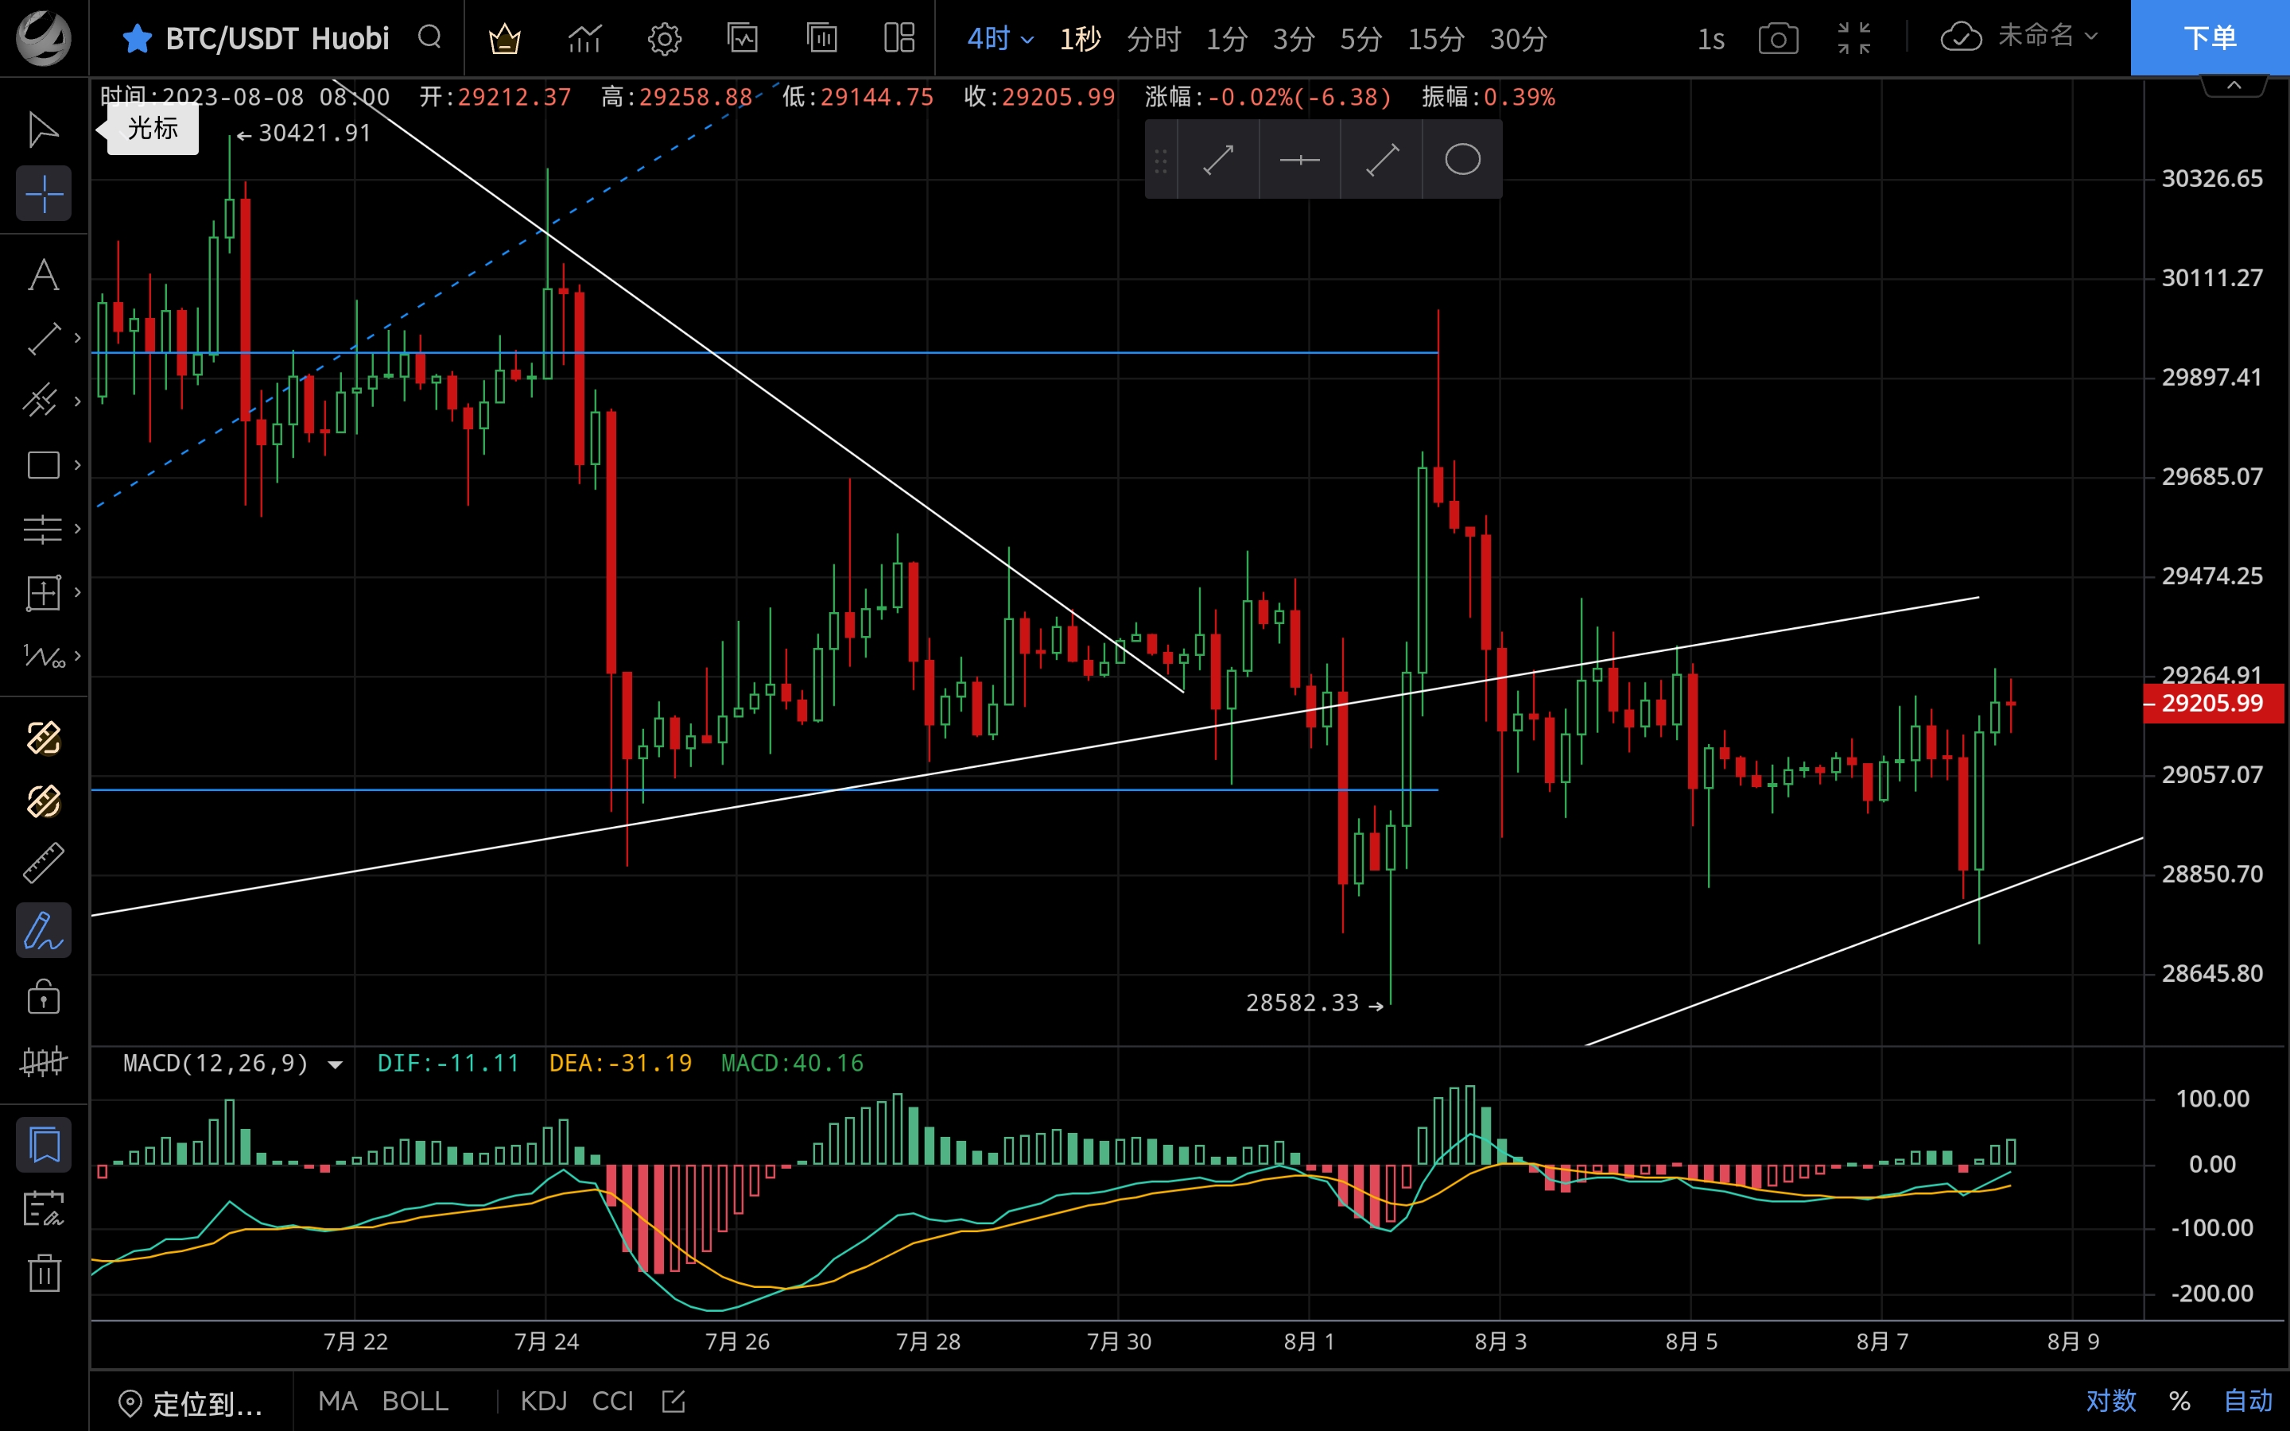Select the text annotation tool
The width and height of the screenshot is (2290, 1431).
[x=44, y=275]
